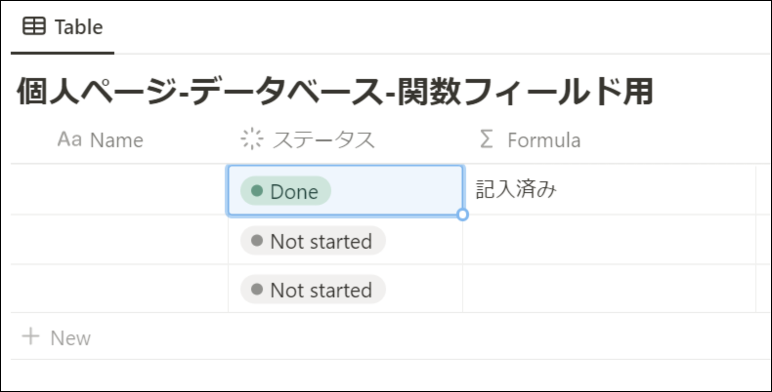
Task: Click the table view grid icon
Action: click(x=34, y=26)
